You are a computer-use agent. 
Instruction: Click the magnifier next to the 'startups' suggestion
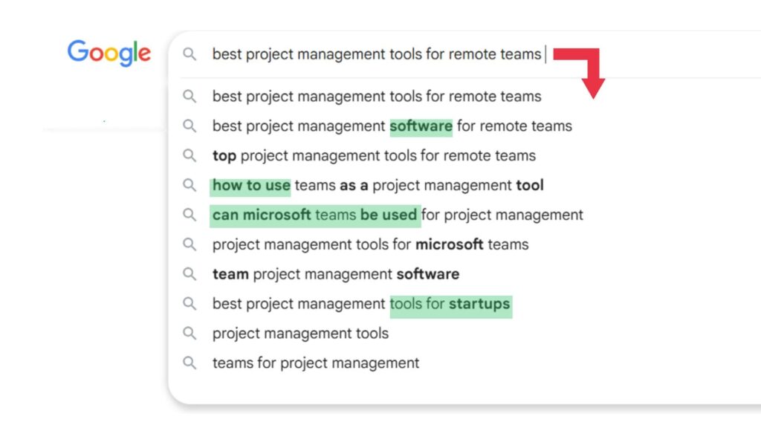[190, 303]
